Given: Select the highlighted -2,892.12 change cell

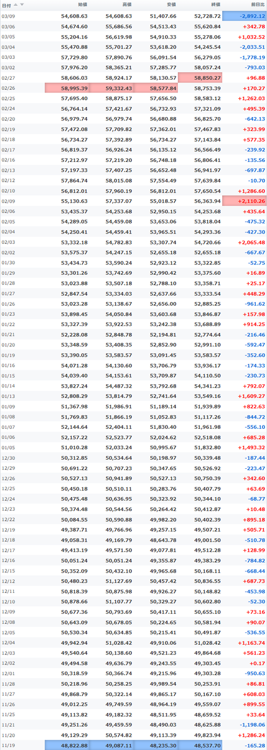Looking at the screenshot, I should [x=245, y=16].
